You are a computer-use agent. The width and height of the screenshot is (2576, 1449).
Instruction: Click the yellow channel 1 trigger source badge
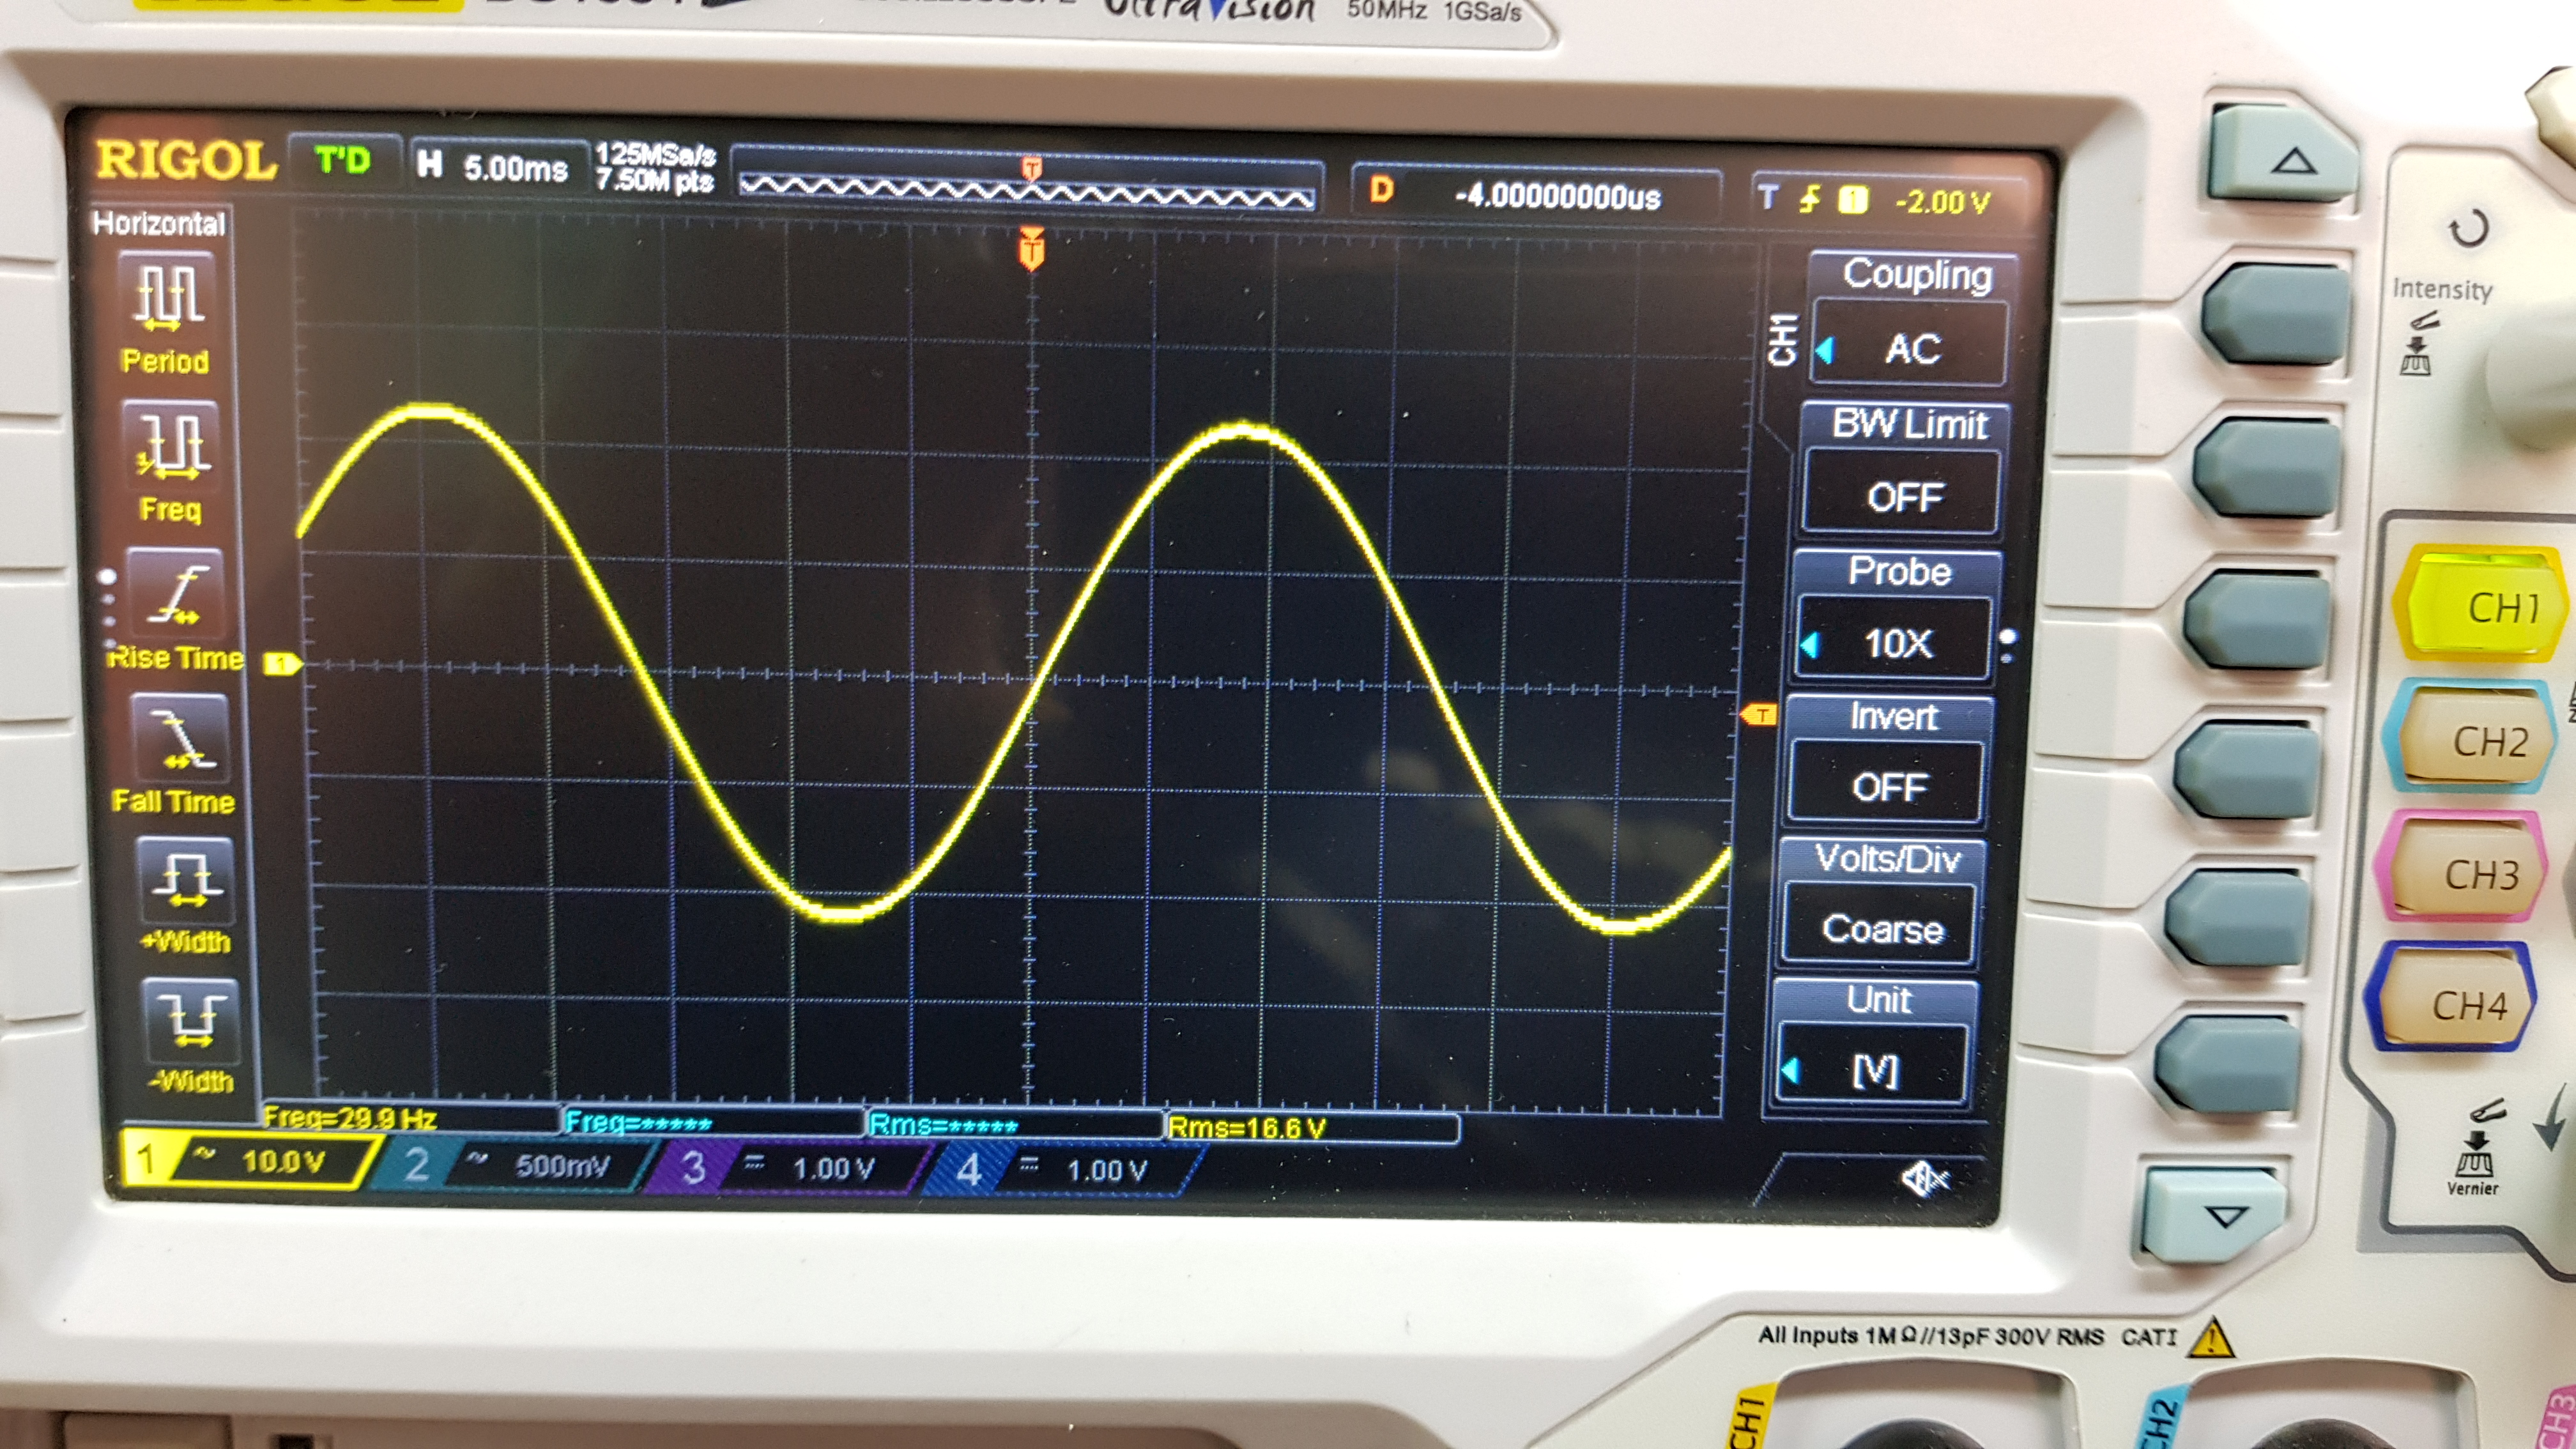coord(1853,201)
